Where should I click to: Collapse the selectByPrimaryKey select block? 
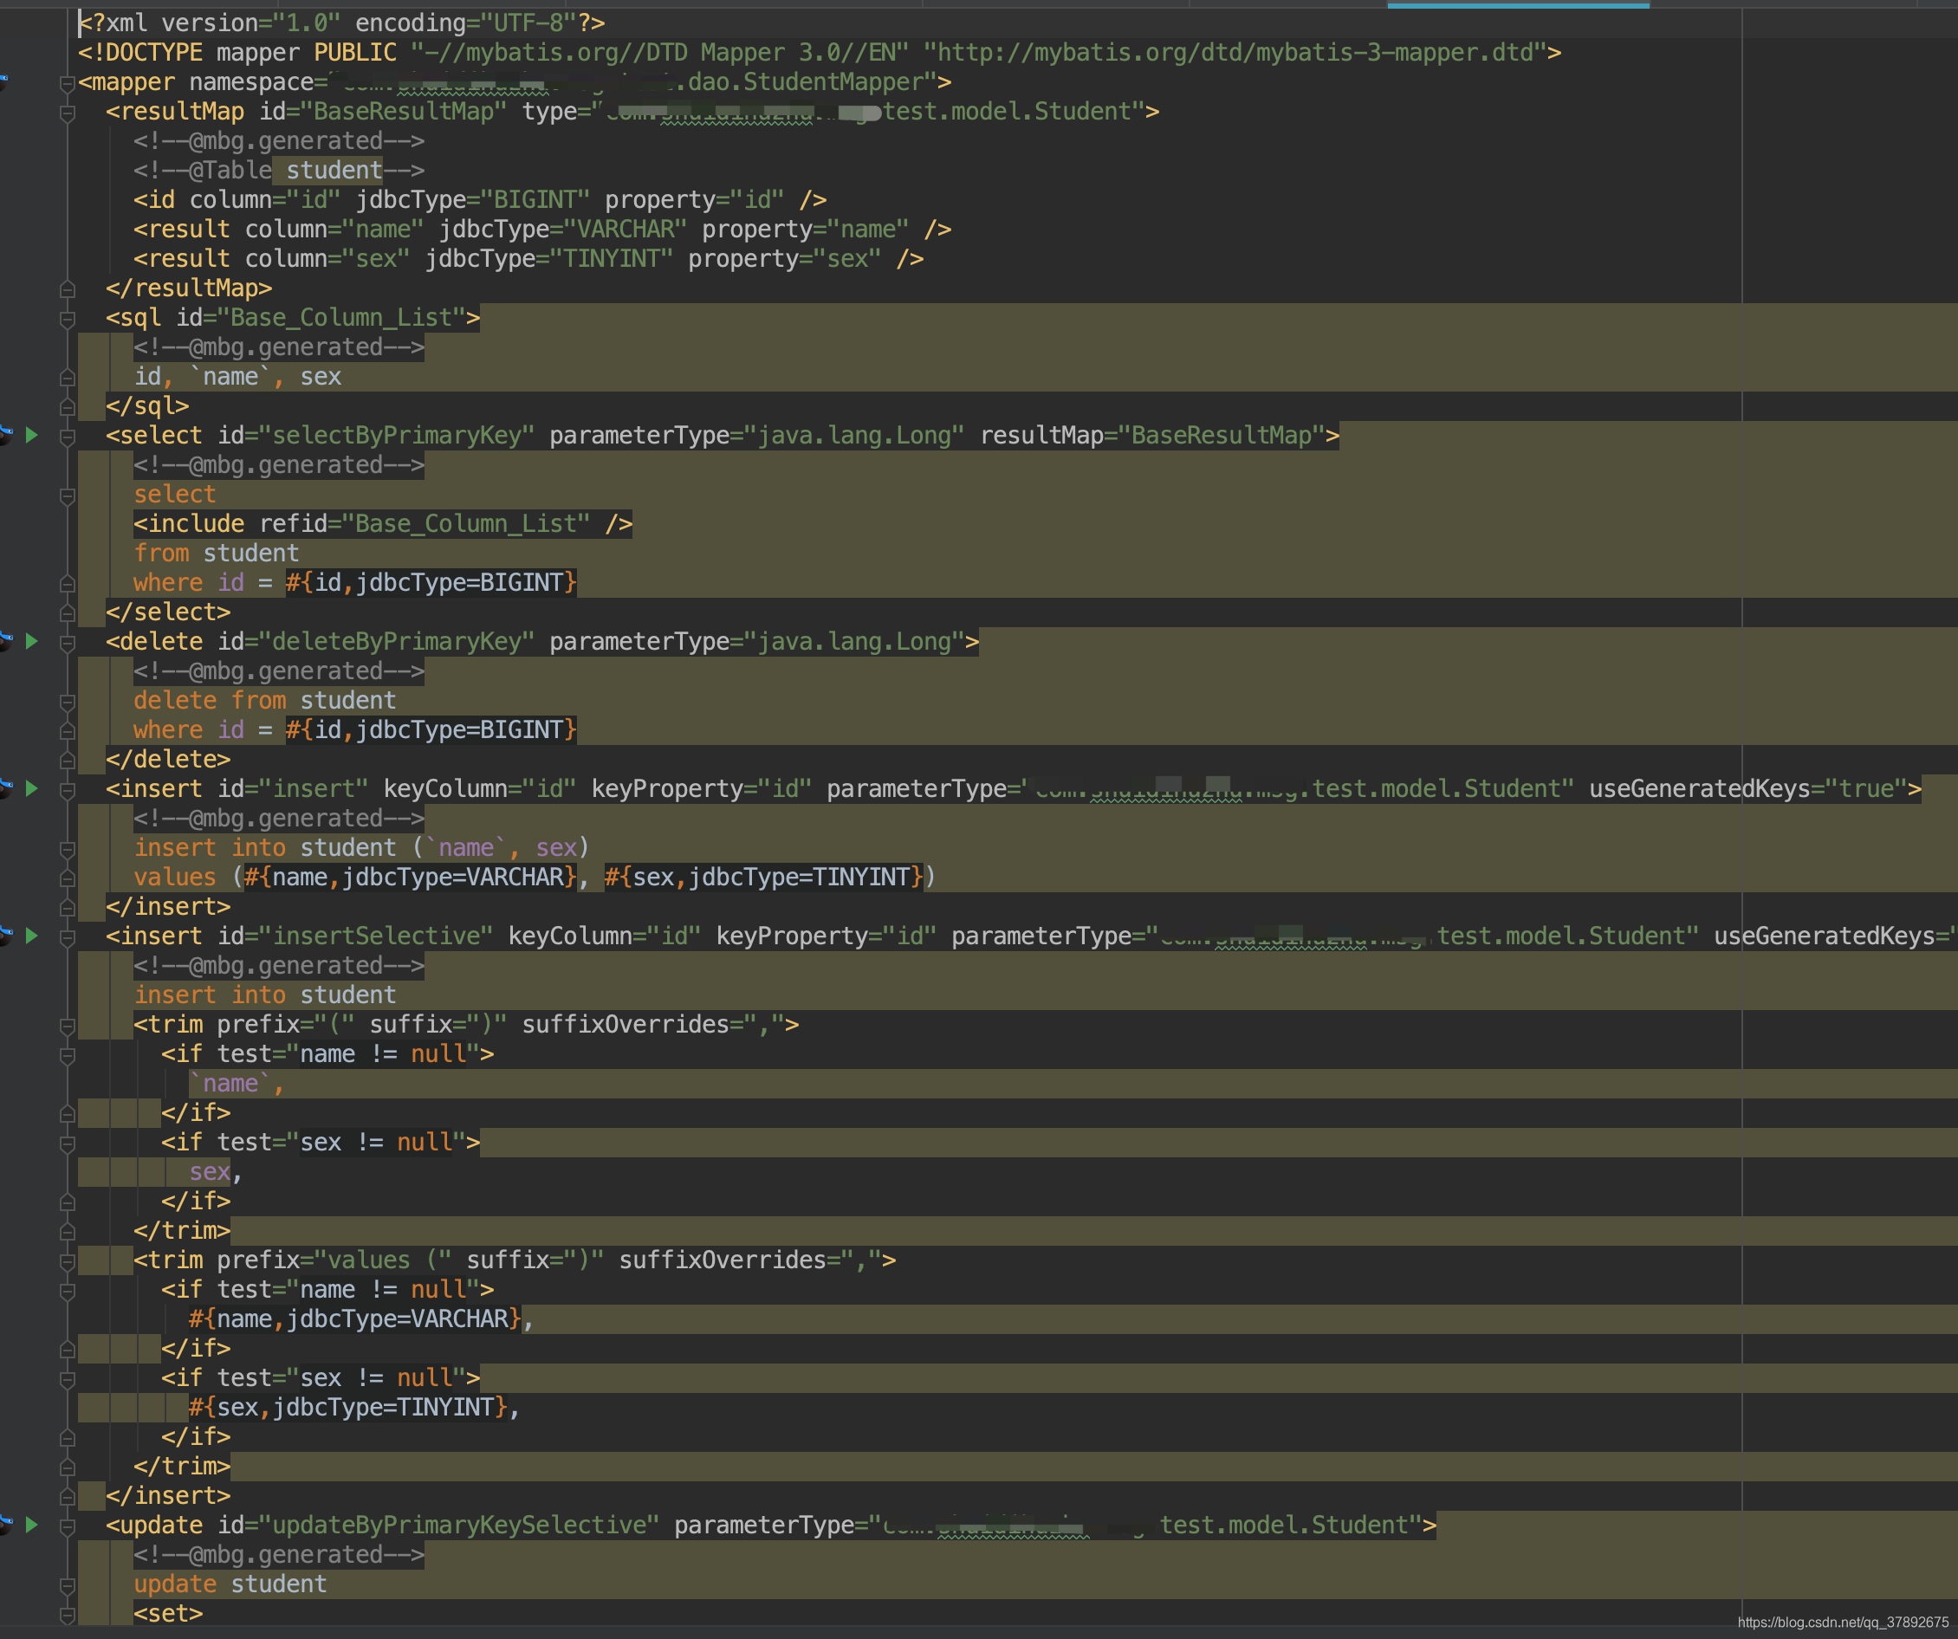[67, 437]
